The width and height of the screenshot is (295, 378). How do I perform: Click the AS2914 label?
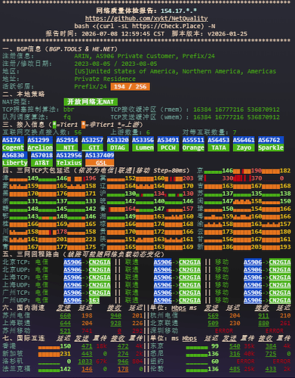tap(67, 140)
